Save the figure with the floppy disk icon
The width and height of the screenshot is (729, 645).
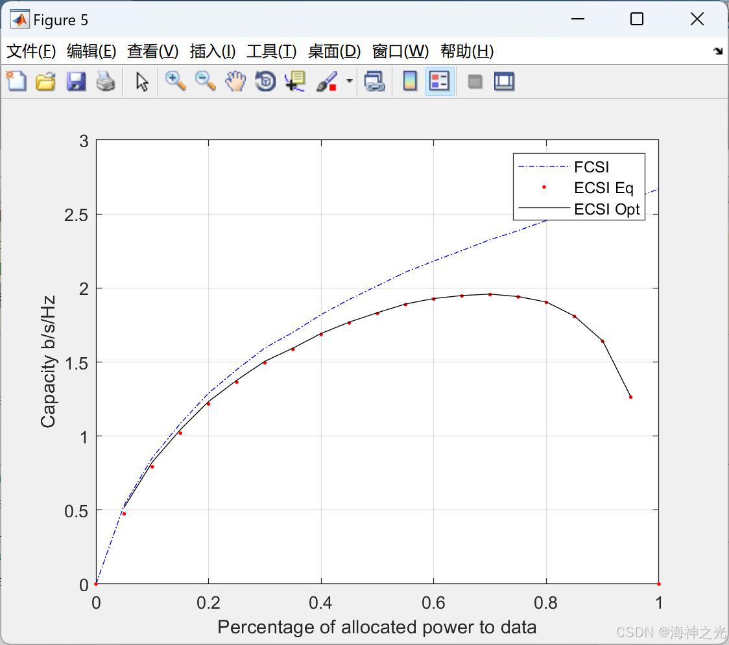pos(76,81)
